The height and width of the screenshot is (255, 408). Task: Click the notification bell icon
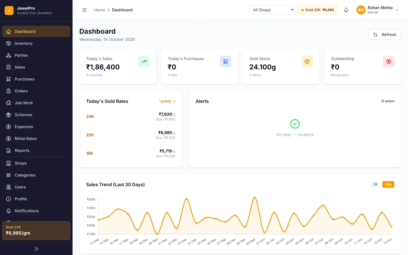[x=346, y=10]
